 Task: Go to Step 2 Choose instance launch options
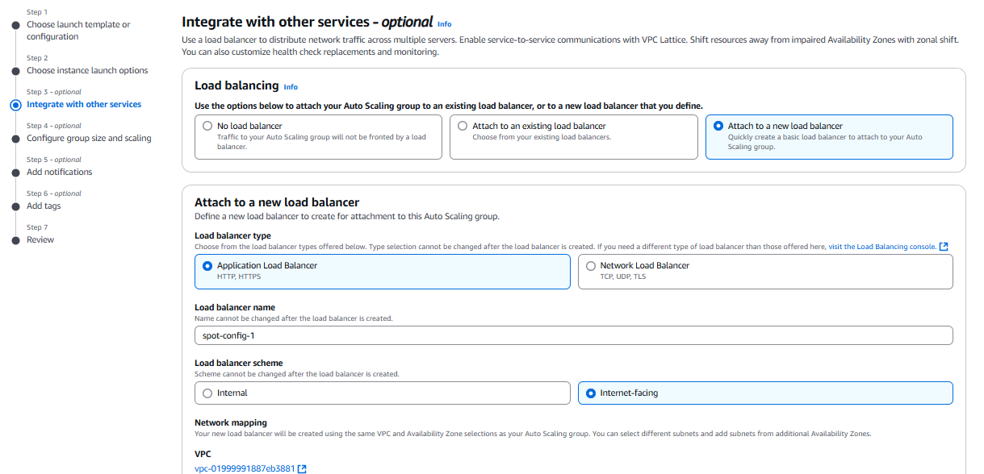click(x=87, y=70)
